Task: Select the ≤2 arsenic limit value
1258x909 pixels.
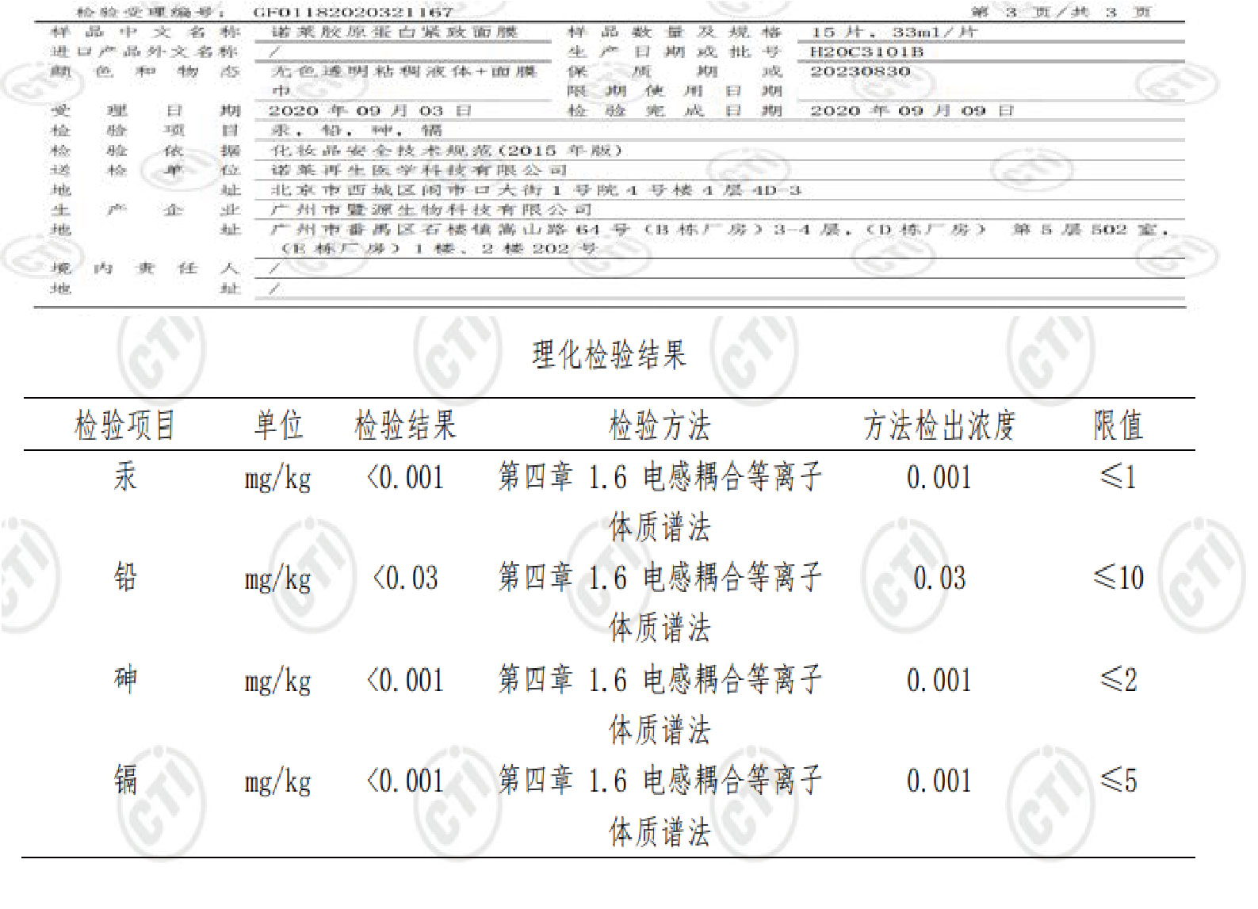Action: coord(1118,680)
